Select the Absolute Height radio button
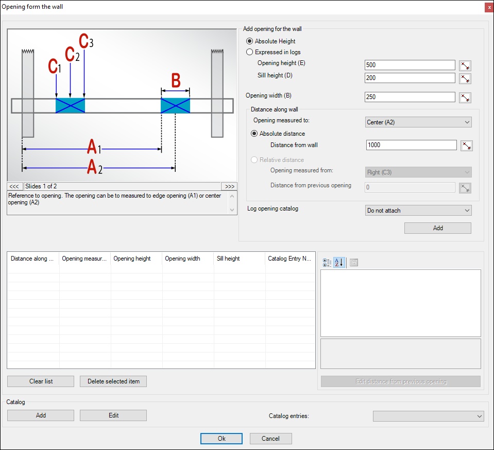 click(249, 41)
